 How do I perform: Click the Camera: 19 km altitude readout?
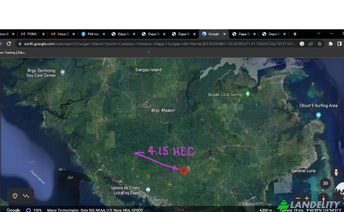point(291,210)
